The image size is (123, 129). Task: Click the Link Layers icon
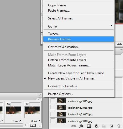click(74, 126)
